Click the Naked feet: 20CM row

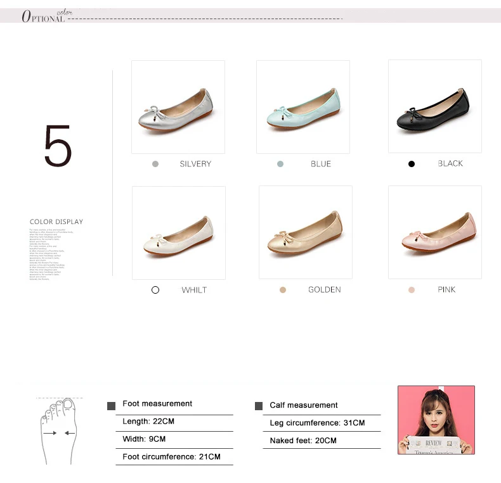click(322, 441)
